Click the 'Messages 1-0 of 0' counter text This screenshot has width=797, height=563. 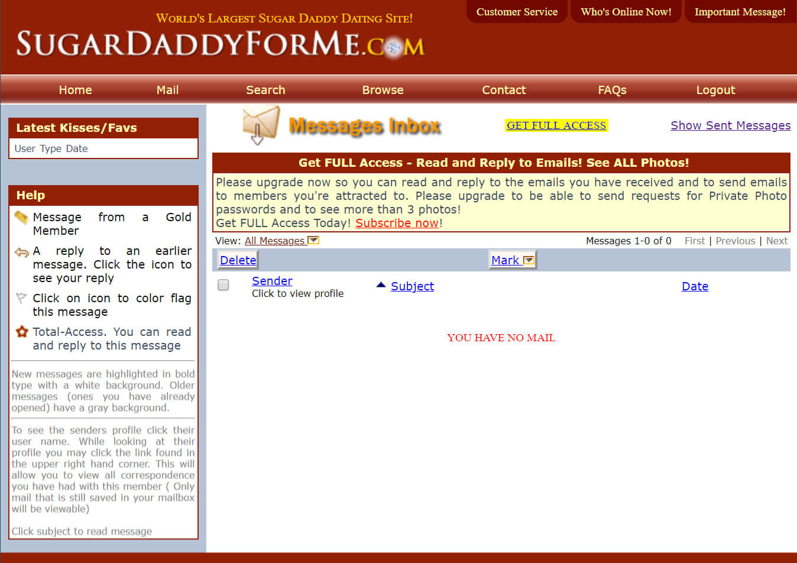click(x=628, y=241)
